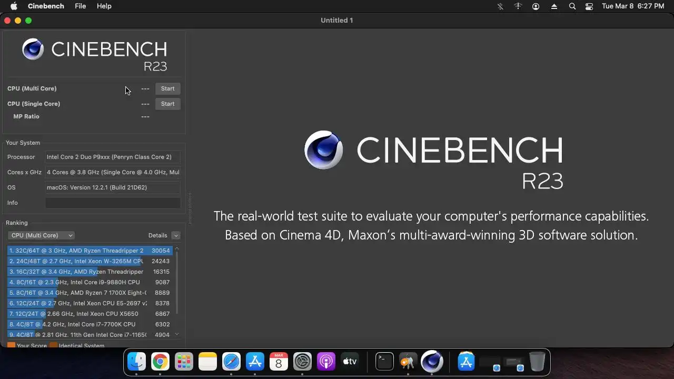Select the AMD Ryzen 7 1700X row
The height and width of the screenshot is (379, 674).
coord(90,293)
